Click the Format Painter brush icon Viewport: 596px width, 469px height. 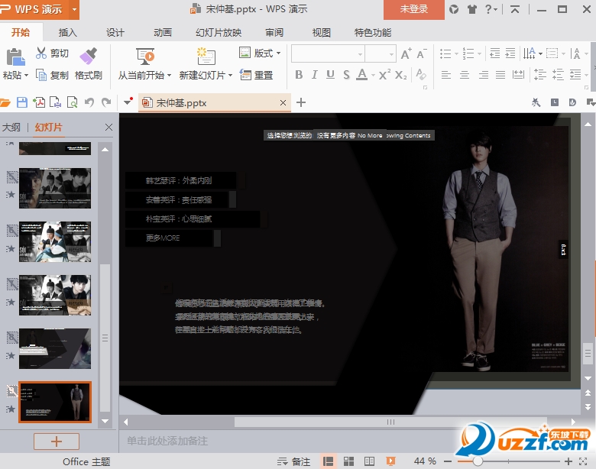88,56
